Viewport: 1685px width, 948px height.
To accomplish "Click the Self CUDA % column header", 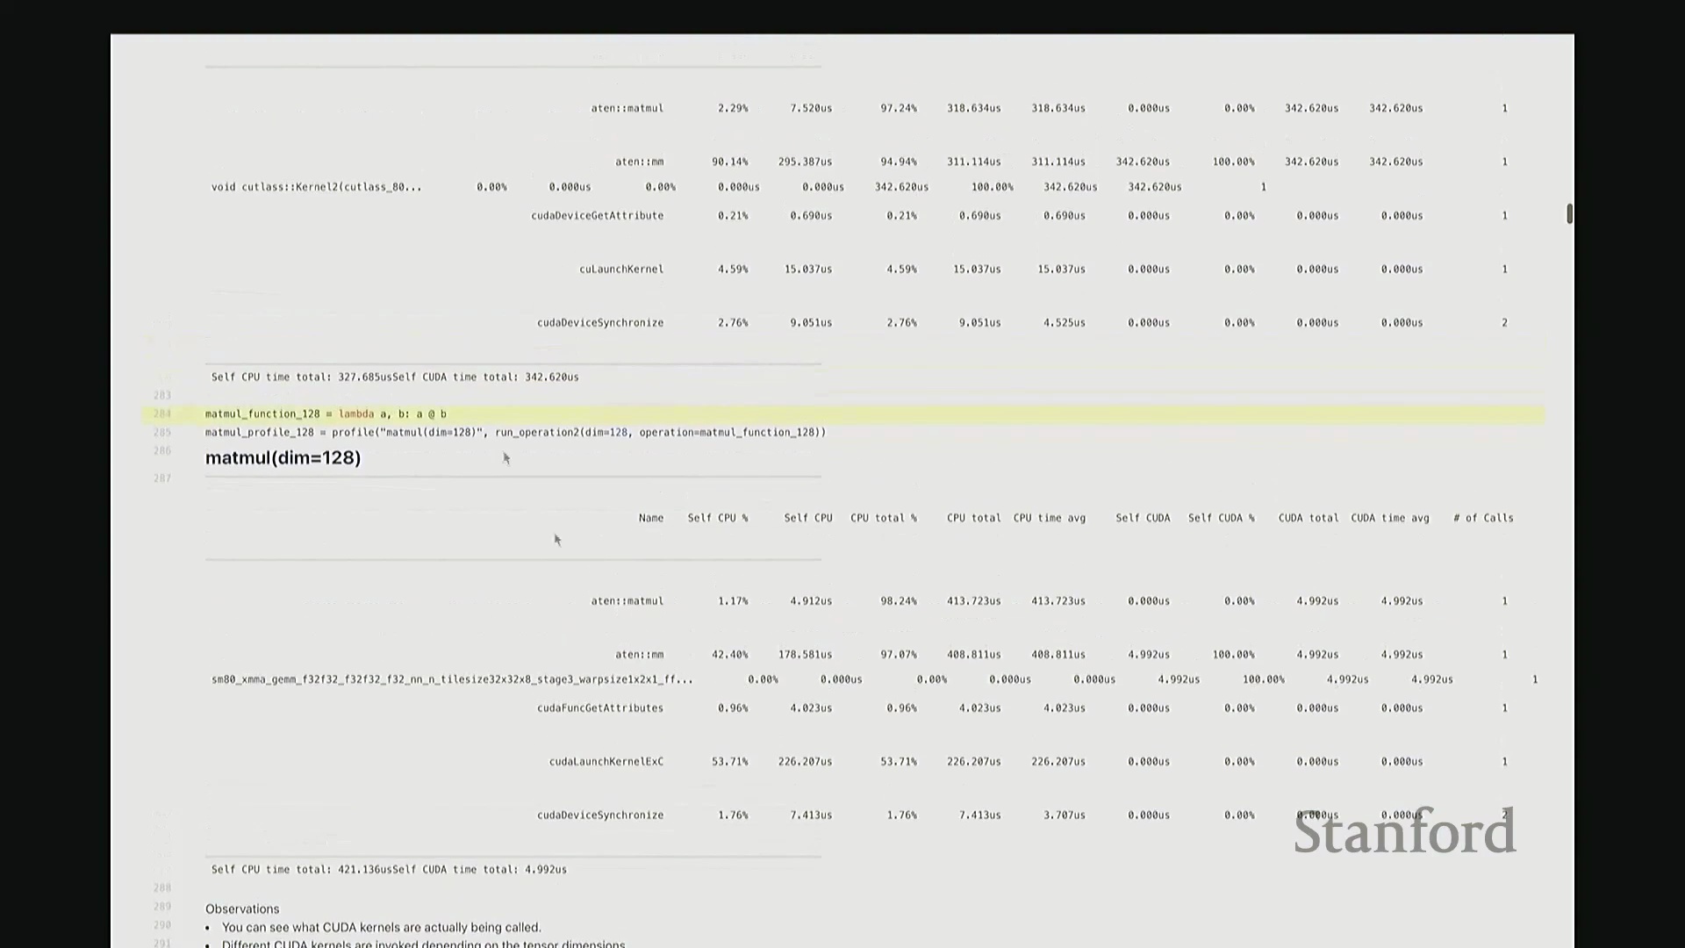I will click(1221, 518).
